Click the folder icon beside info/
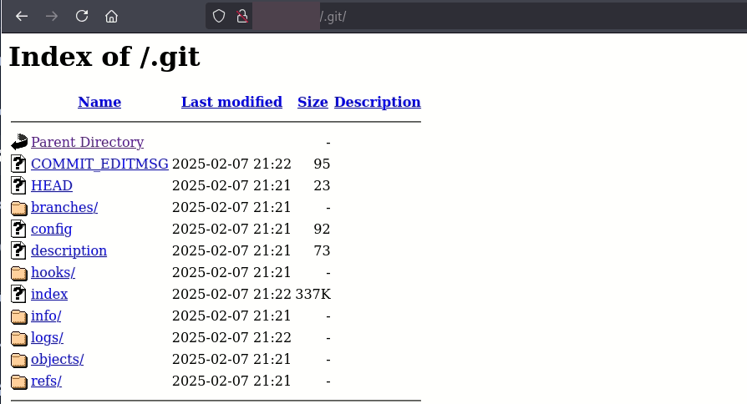Screen dimensions: 747x404 tap(19, 316)
